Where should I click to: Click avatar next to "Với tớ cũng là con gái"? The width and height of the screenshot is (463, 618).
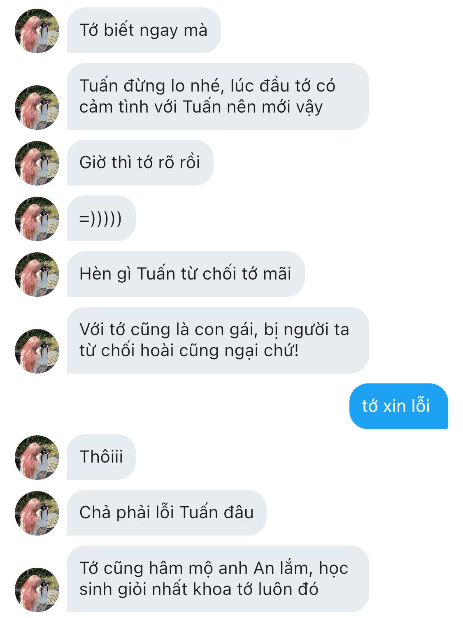[37, 351]
